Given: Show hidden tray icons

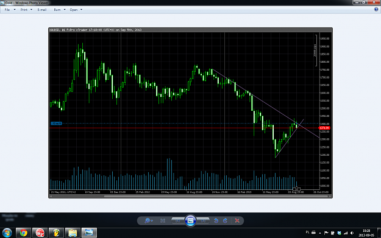Looking at the screenshot, I should (x=320, y=233).
